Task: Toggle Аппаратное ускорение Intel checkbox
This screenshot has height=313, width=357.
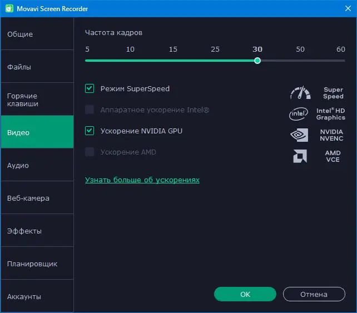Action: 90,110
